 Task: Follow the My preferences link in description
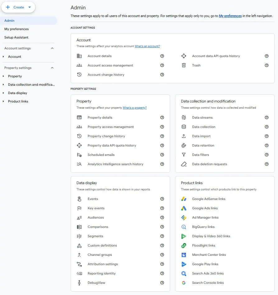tap(230, 16)
